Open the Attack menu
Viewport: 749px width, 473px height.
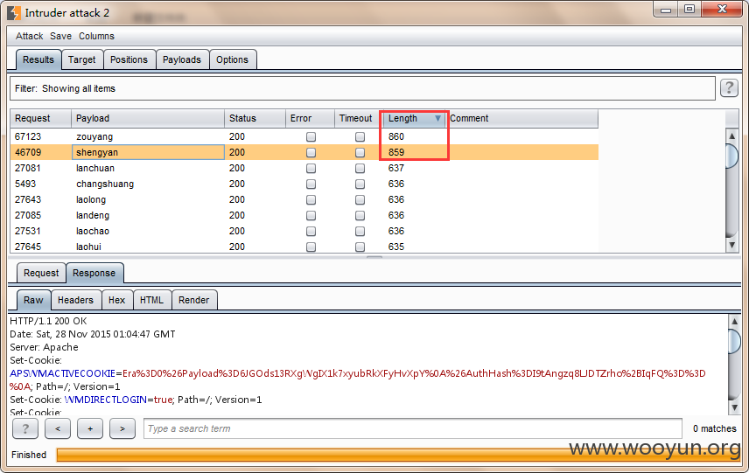29,36
